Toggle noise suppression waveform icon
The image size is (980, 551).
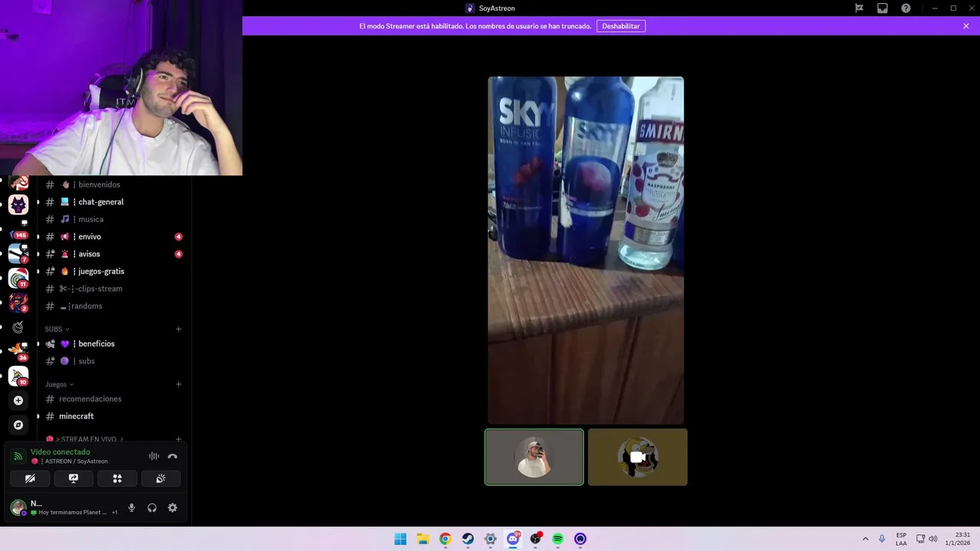pos(154,456)
